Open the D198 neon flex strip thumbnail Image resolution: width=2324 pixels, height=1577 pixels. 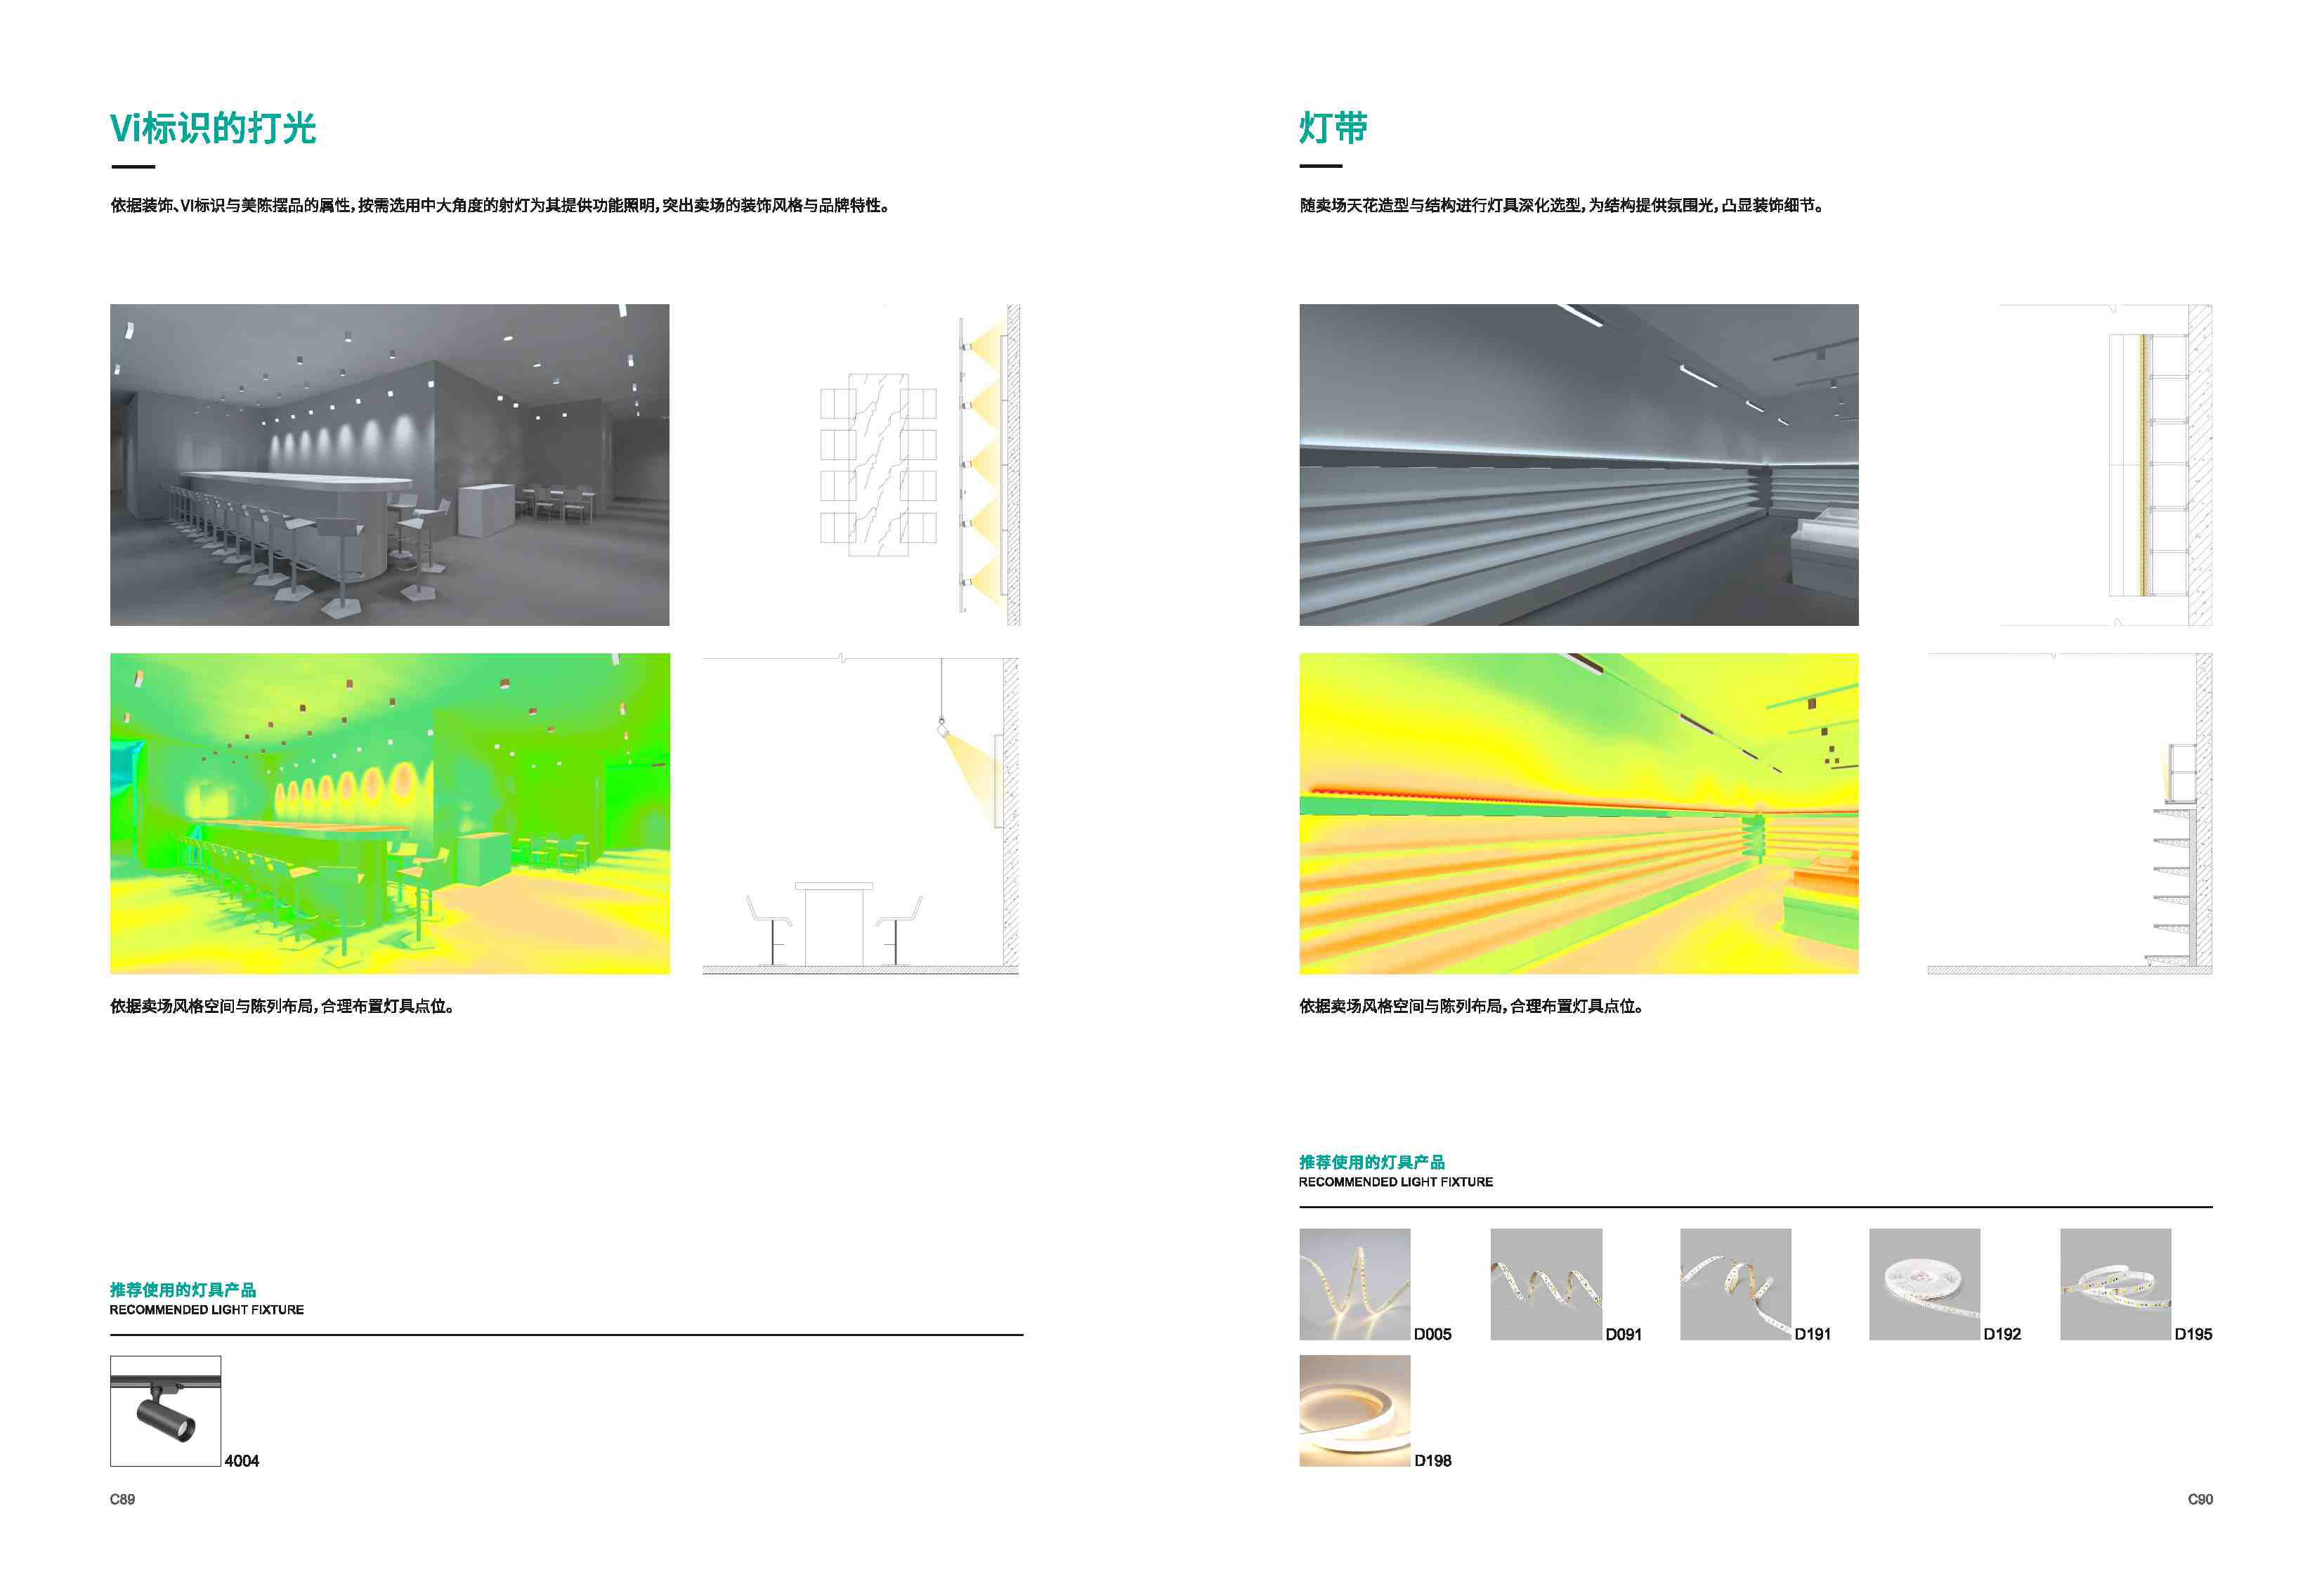coord(1355,1411)
